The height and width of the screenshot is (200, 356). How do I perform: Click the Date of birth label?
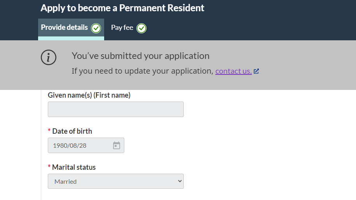pyautogui.click(x=72, y=131)
